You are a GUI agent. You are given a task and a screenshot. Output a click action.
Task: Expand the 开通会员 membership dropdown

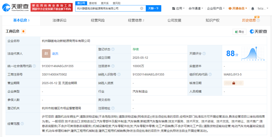(238, 8)
